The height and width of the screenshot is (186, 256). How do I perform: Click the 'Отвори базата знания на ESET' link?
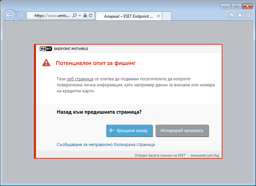point(160,155)
